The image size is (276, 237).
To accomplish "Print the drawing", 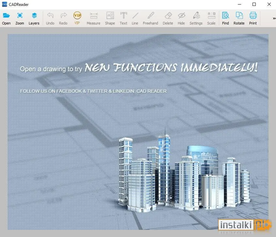I will [253, 19].
